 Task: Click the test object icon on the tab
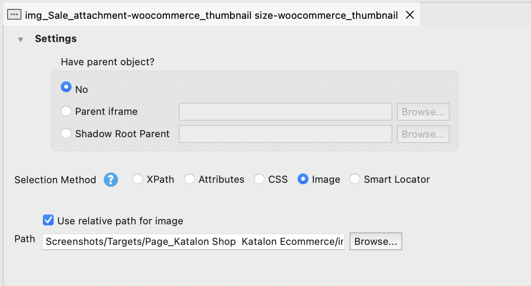point(14,15)
